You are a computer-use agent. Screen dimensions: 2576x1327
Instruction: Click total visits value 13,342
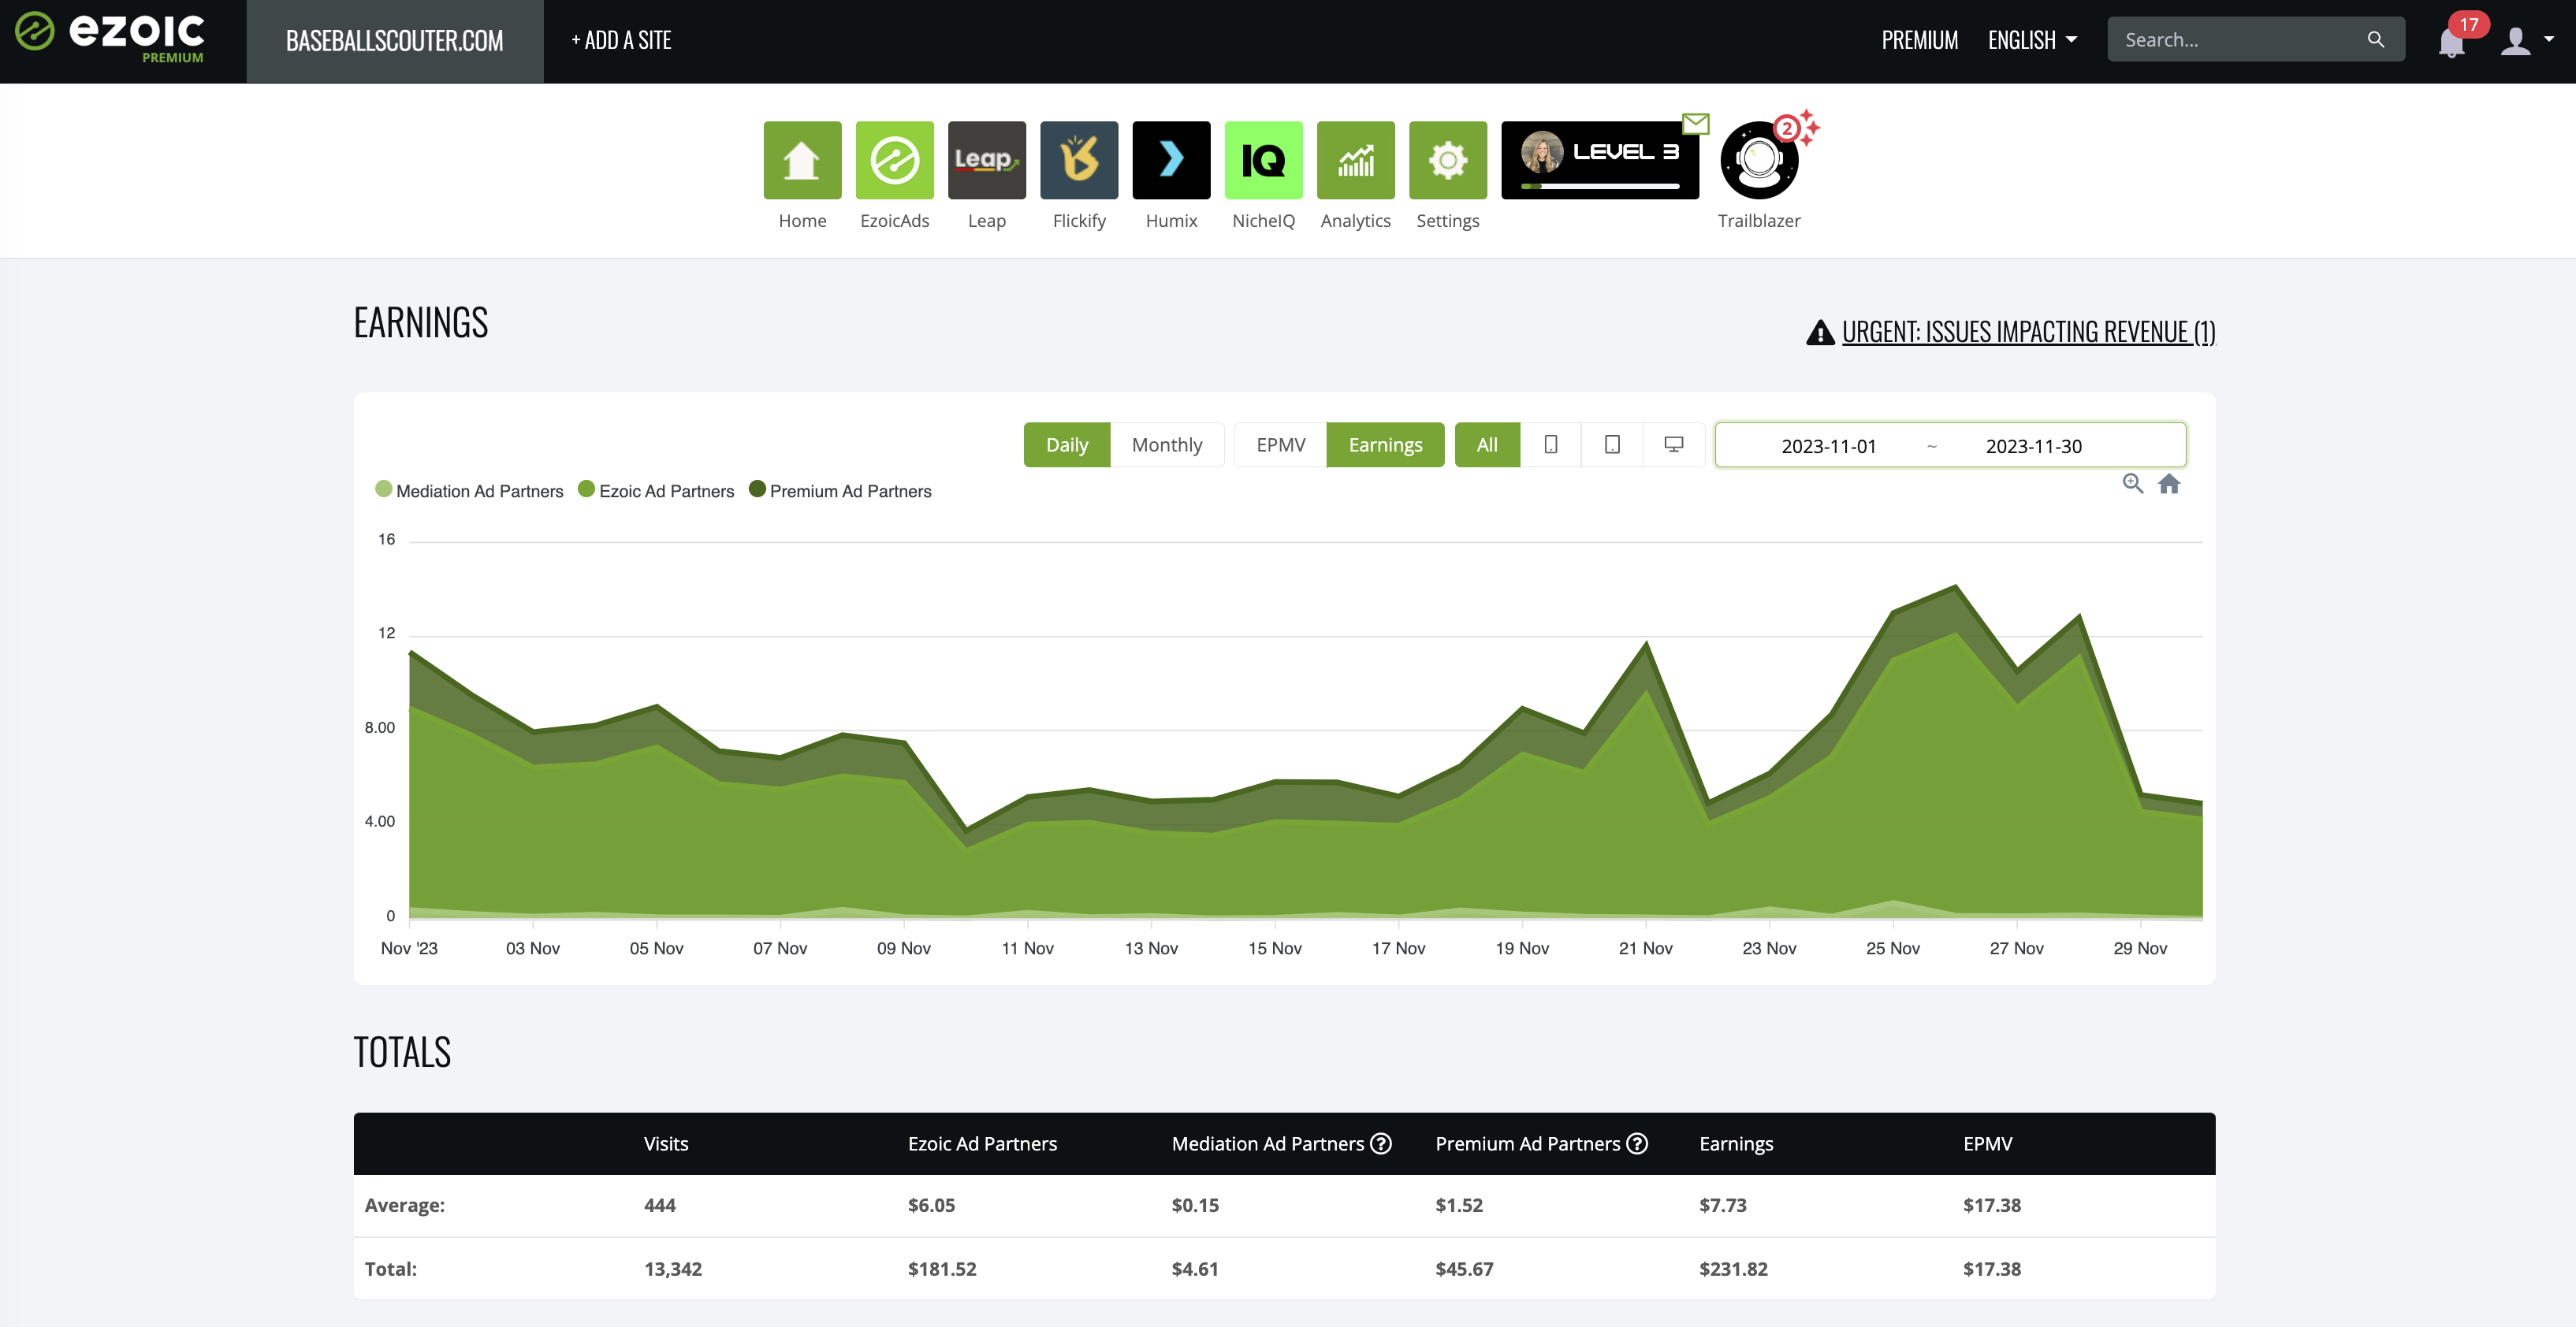point(673,1268)
